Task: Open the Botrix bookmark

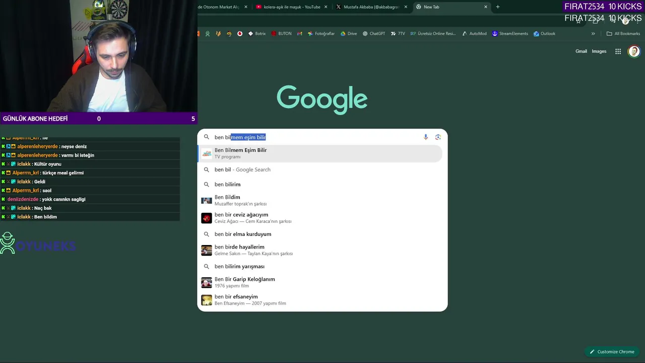Action: point(257,34)
